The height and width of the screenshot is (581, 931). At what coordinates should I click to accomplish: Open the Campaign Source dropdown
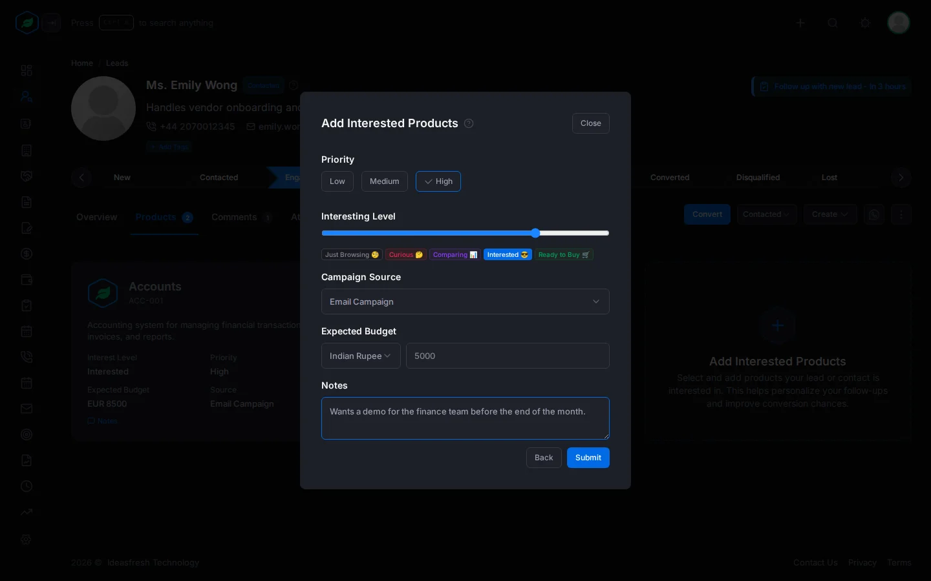click(465, 301)
